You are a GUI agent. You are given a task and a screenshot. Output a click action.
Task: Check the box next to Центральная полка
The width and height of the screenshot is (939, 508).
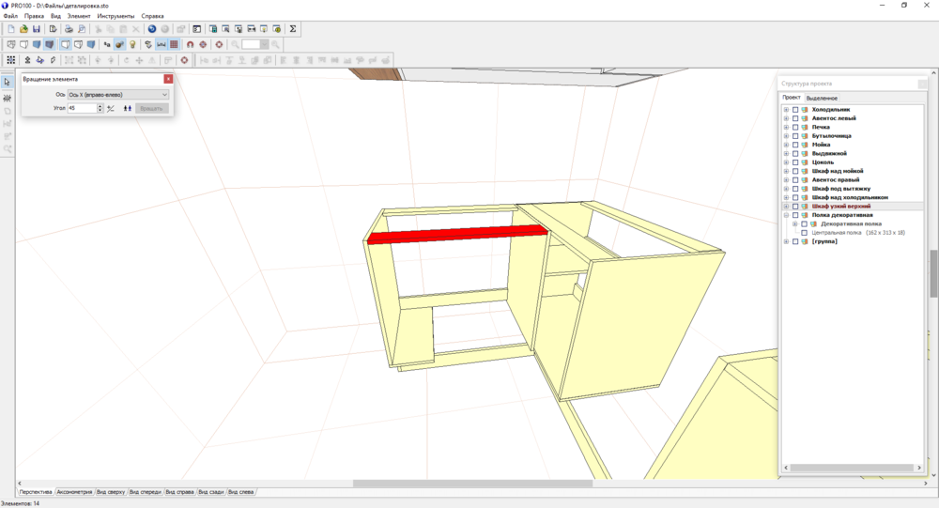pos(805,233)
